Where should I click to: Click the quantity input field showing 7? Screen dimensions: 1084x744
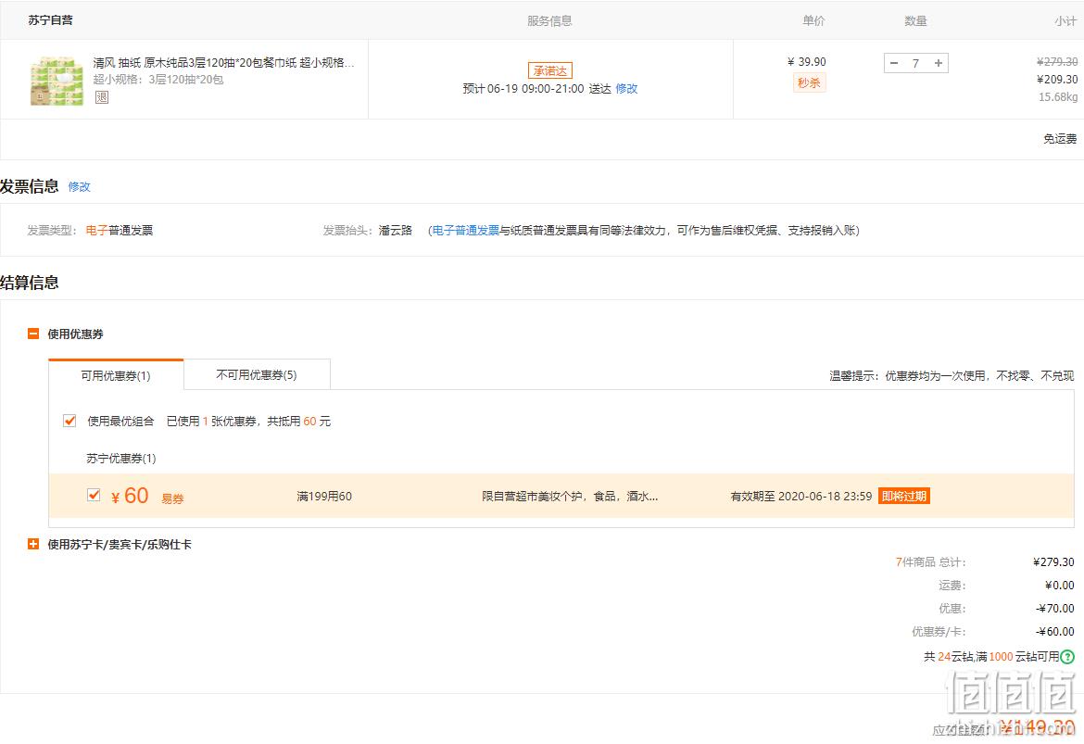[x=916, y=63]
